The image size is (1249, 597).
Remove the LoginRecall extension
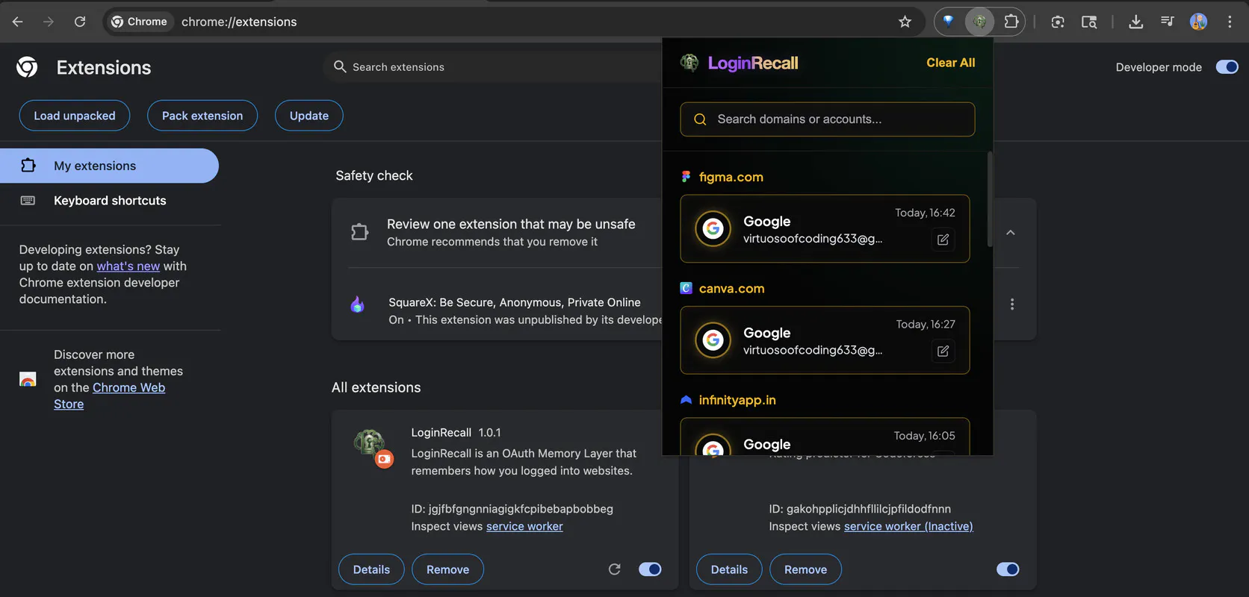(x=448, y=569)
